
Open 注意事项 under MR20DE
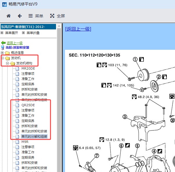click(x=28, y=74)
